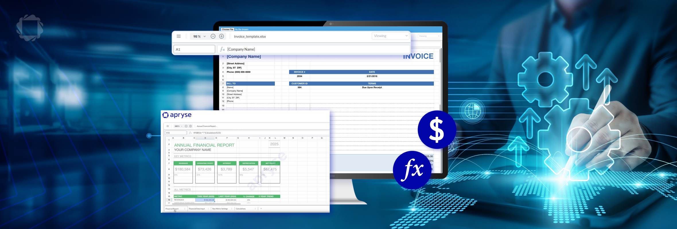Click the formula bar with the =IF($B16 formula
Image resolution: width=677 pixels, height=229 pixels.
(x=258, y=133)
